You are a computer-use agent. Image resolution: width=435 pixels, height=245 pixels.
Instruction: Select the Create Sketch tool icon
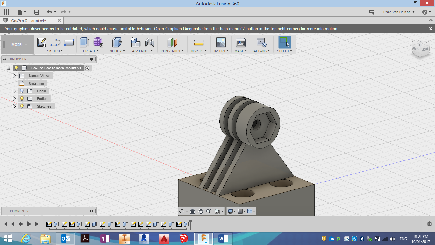point(42,42)
